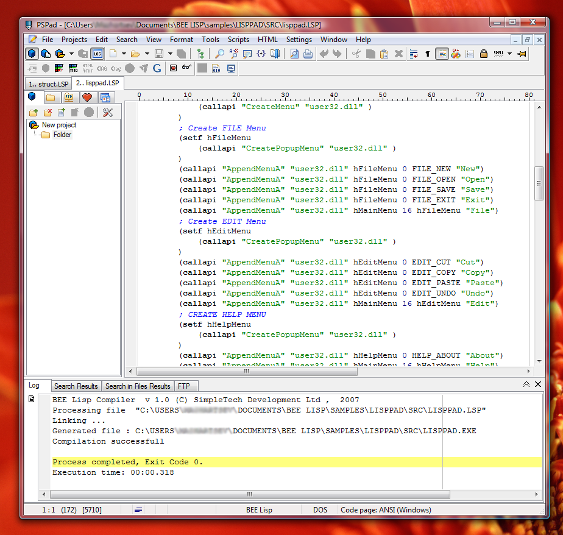Viewport: 563px width, 535px height.
Task: Click the magnifier Find icon
Action: coord(220,54)
